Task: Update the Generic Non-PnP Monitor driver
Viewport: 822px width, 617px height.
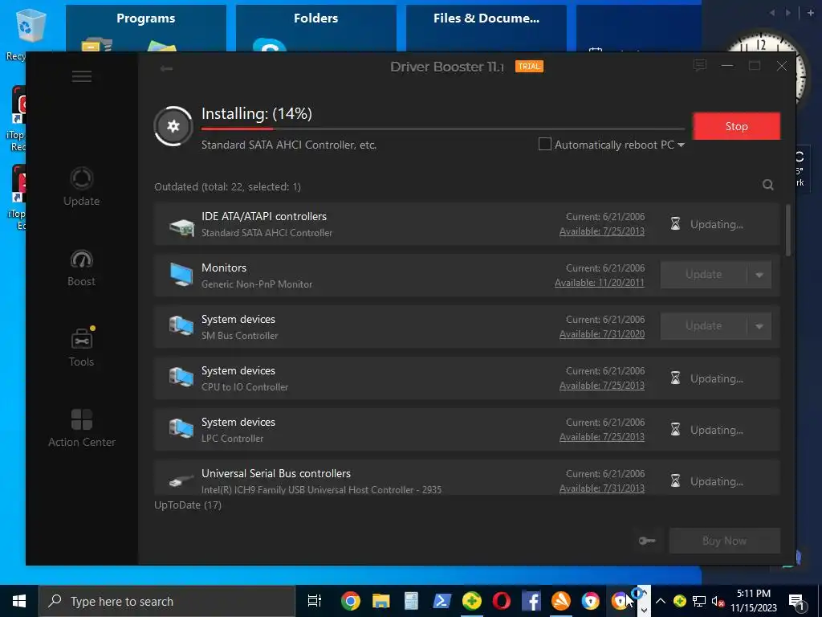Action: point(703,275)
